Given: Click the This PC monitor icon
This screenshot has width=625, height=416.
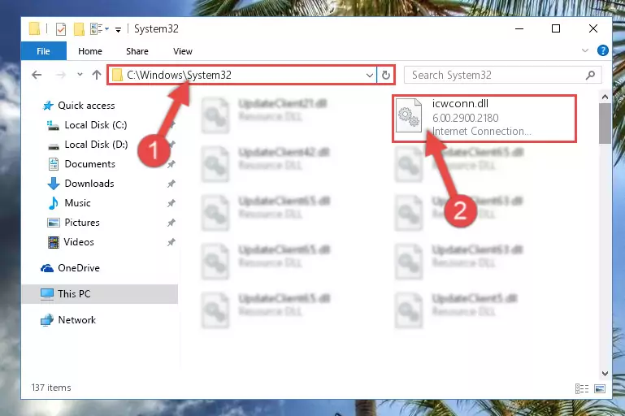Looking at the screenshot, I should click(47, 294).
